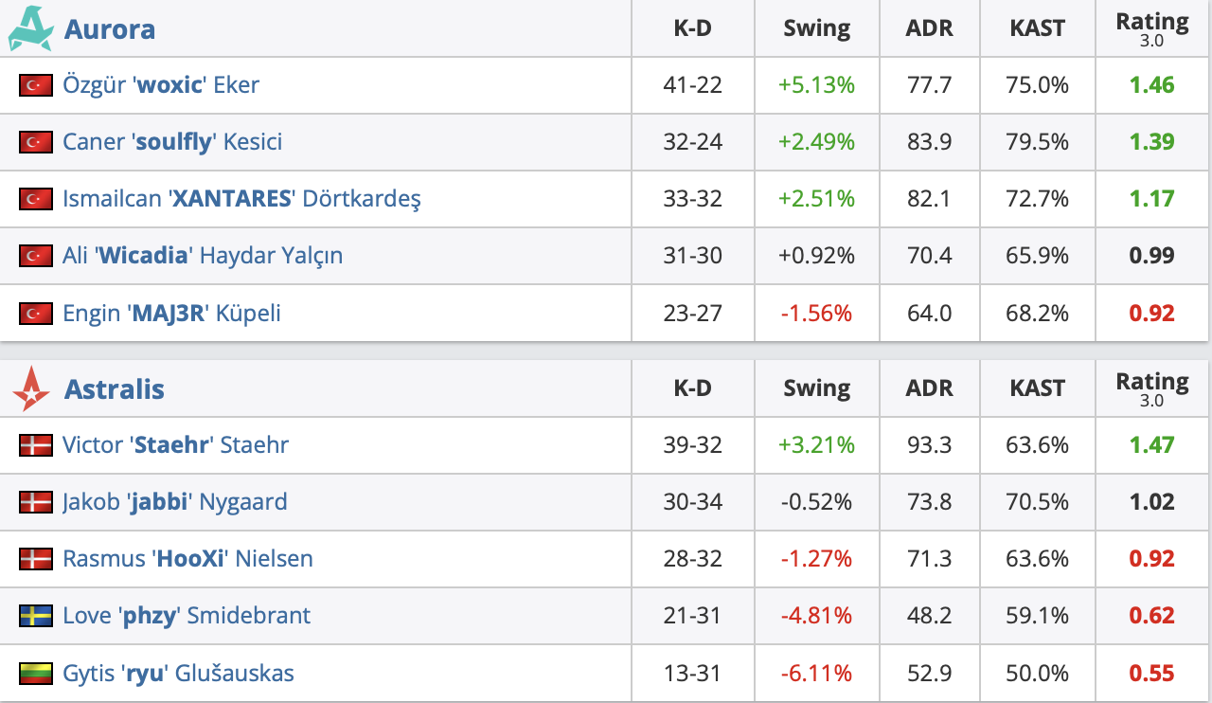Open the Aurora team page link
The image size is (1212, 703).
(x=109, y=29)
